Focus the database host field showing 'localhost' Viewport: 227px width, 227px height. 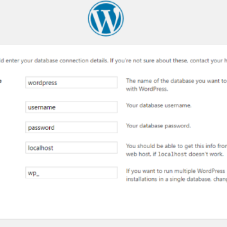pyautogui.click(x=71, y=148)
